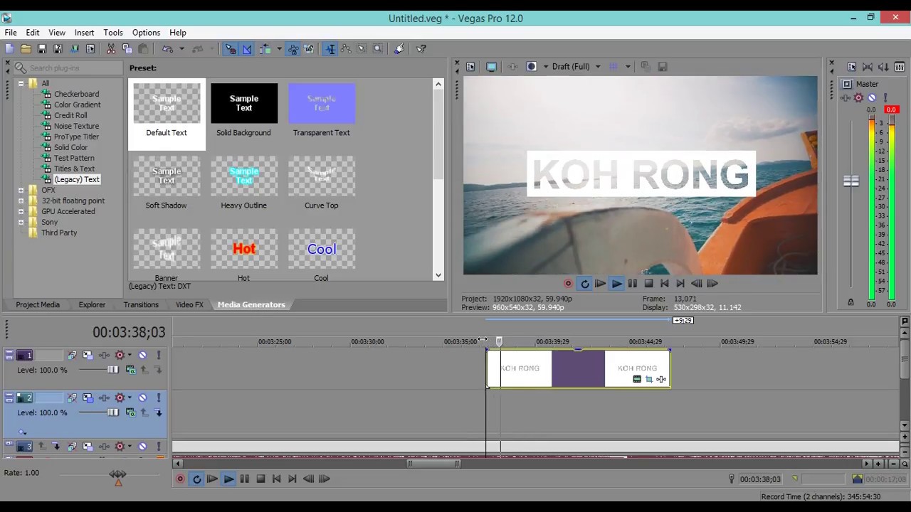Click Save Snapshot icon in preview toolbar
Screen dimensions: 911x512
pos(662,67)
